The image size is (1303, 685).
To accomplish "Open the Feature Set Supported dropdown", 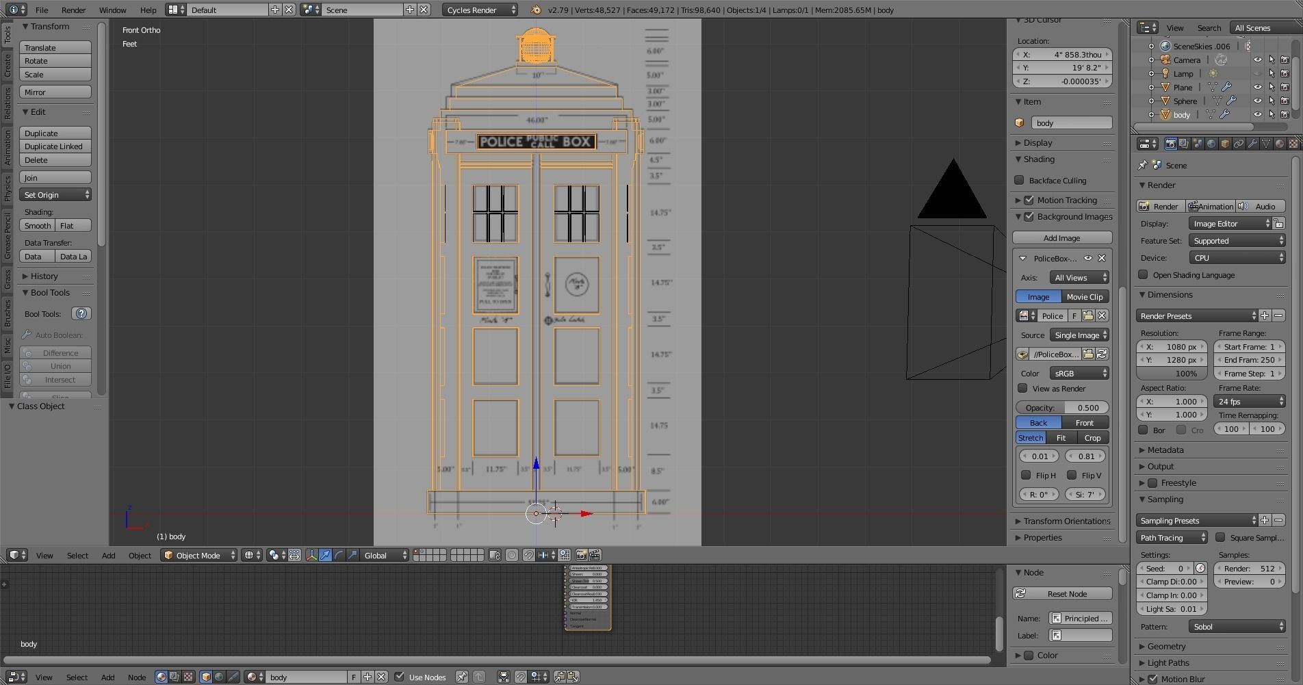I will click(x=1237, y=240).
